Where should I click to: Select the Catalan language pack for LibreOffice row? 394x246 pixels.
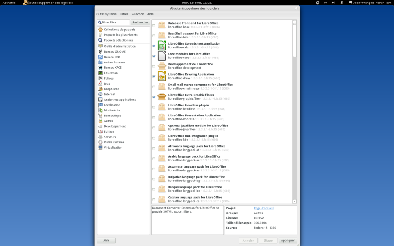tap(222, 199)
